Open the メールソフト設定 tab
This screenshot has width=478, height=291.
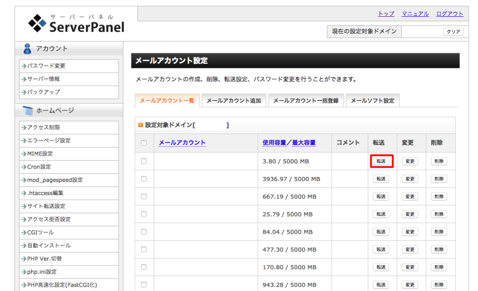pyautogui.click(x=373, y=100)
